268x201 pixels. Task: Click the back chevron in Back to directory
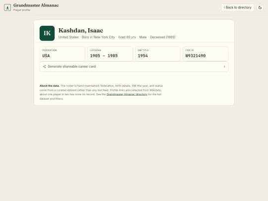(224, 7)
